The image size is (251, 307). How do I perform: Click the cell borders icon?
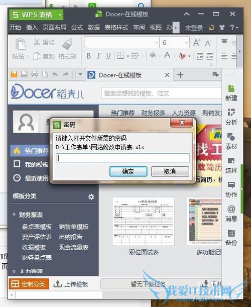coord(120,56)
